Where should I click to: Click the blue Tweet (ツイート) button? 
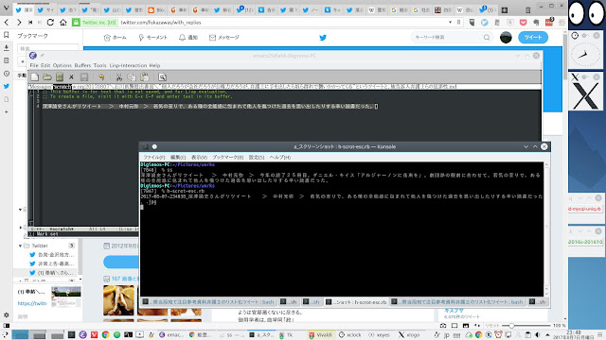[x=533, y=38]
